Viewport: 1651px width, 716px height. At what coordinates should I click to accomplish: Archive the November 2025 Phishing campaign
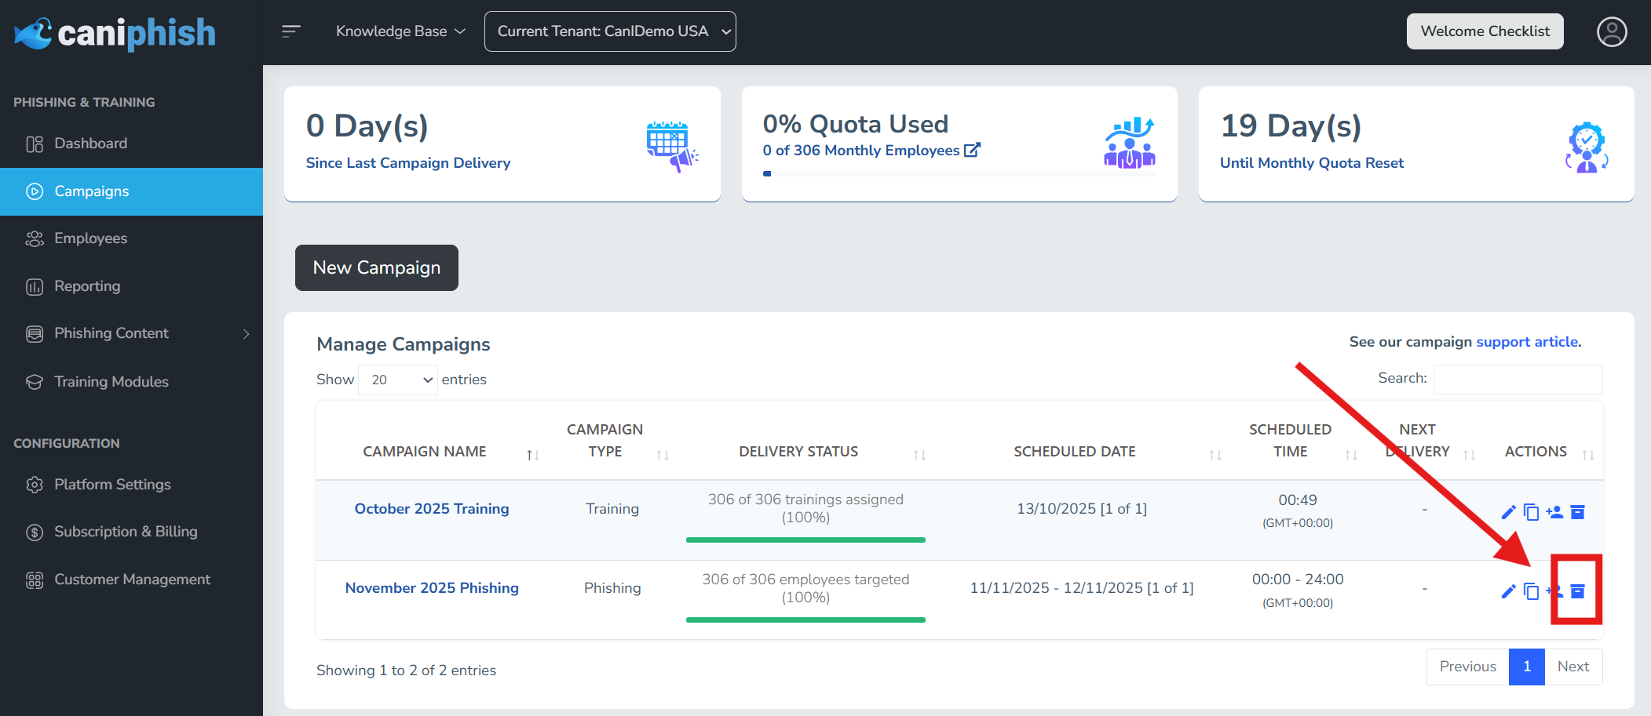coord(1577,591)
